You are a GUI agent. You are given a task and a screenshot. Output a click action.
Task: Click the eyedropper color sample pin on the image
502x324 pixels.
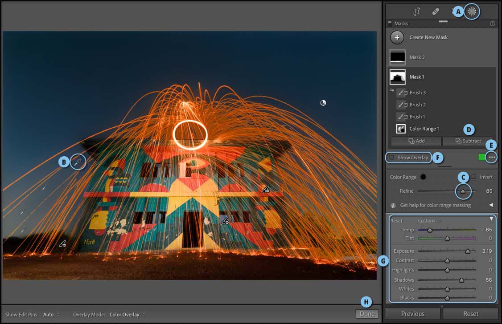78,162
